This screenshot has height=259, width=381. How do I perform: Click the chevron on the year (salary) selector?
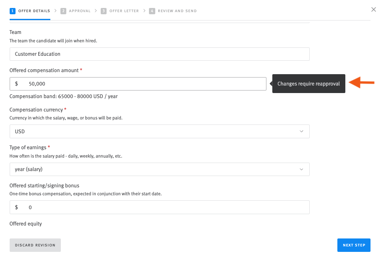(x=301, y=169)
